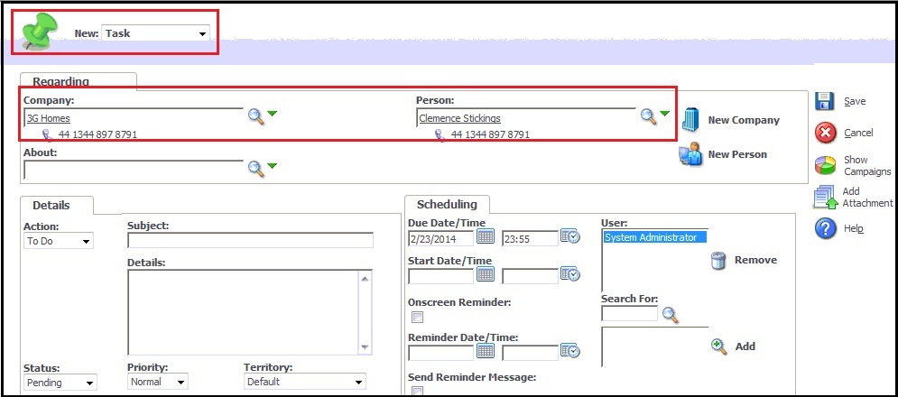Open the Clemence Stickings person link
Viewport: 898px width, 397px height.
coord(460,118)
